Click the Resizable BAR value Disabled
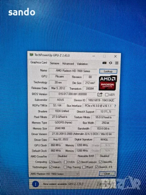 click(x=105, y=156)
